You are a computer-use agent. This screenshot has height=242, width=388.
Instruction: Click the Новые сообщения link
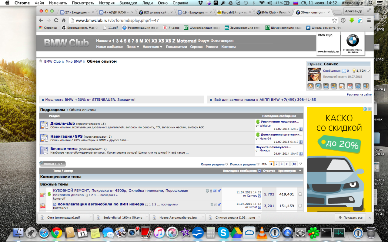110,47
